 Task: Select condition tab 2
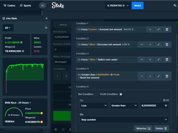pos(67,76)
